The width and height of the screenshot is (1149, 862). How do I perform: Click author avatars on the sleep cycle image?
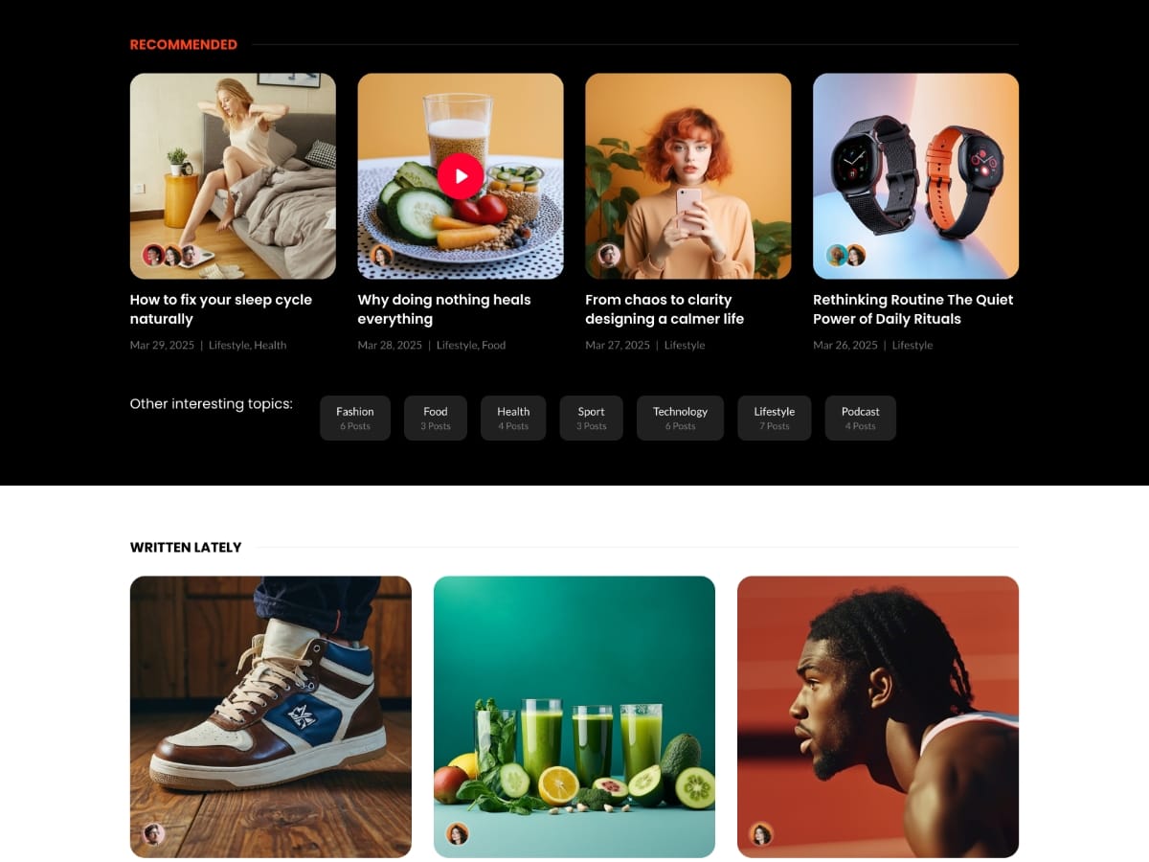point(171,255)
